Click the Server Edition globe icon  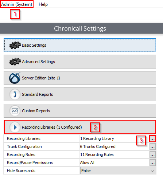coord(15,78)
